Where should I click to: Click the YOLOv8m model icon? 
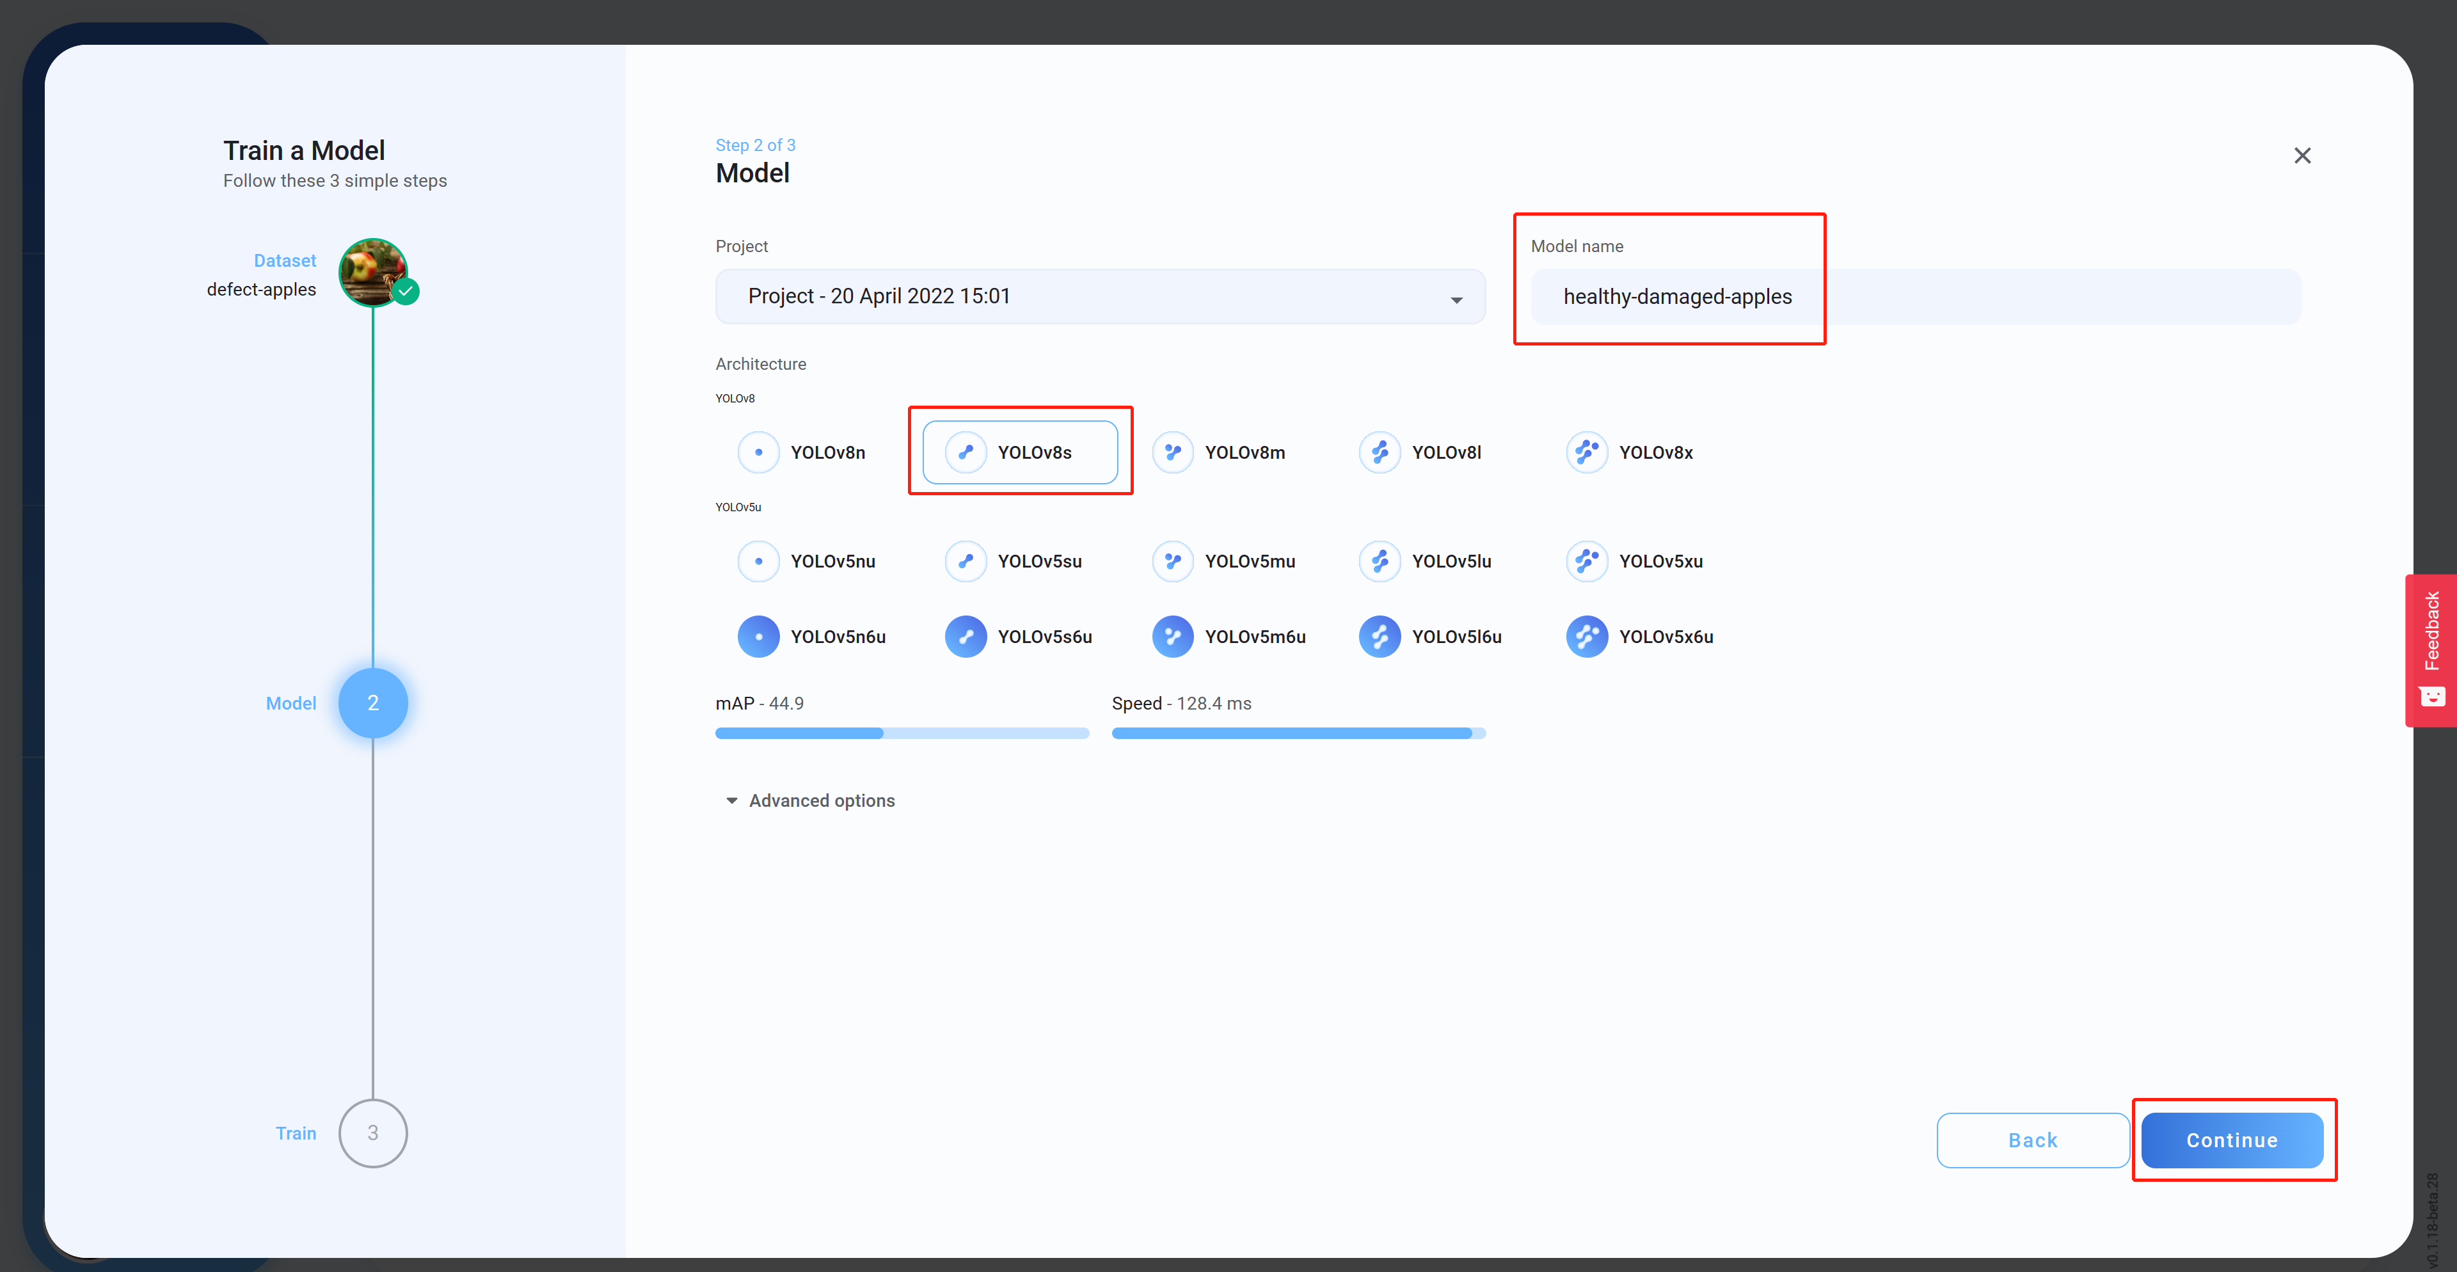(x=1172, y=452)
